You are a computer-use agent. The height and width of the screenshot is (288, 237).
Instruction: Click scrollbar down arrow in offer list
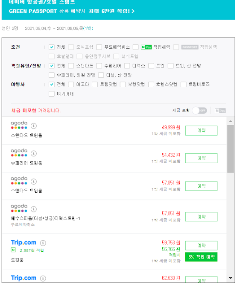231,278
